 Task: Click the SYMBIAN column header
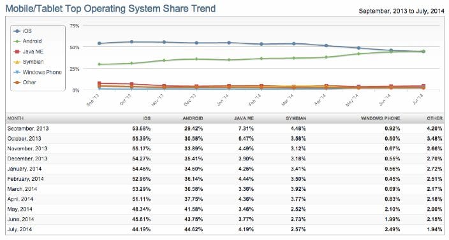[x=296, y=118]
